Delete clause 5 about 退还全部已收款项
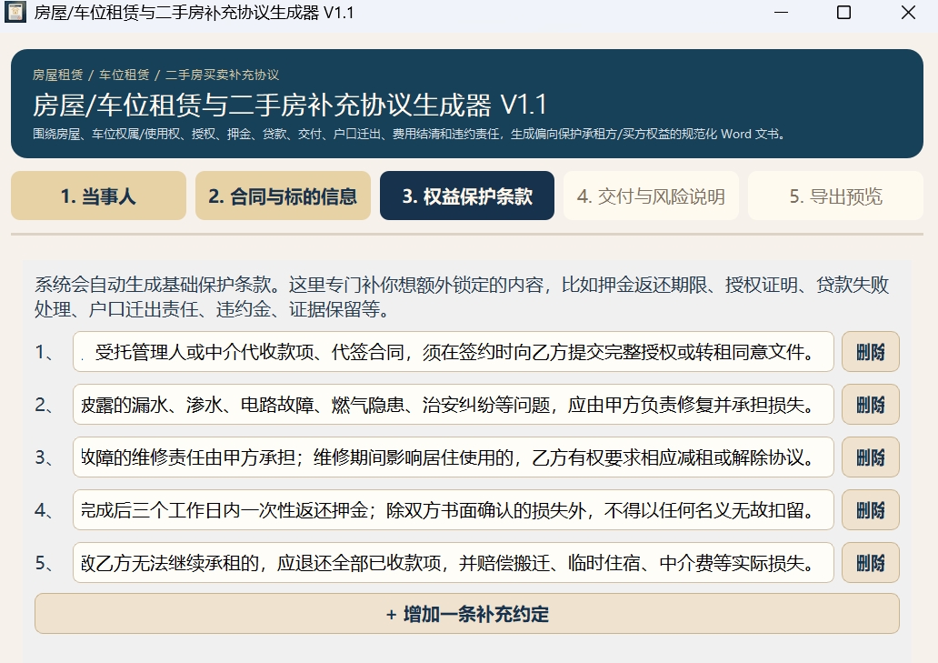Viewport: 938px width, 663px height. 871,562
